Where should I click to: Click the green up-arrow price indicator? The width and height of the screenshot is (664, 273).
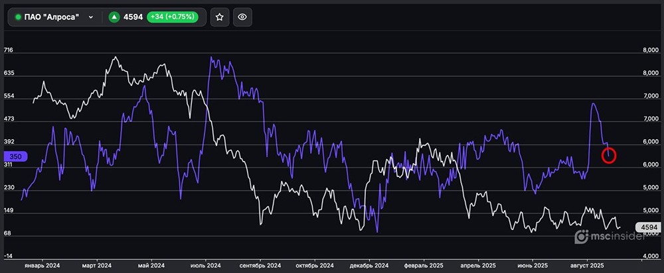pyautogui.click(x=114, y=17)
